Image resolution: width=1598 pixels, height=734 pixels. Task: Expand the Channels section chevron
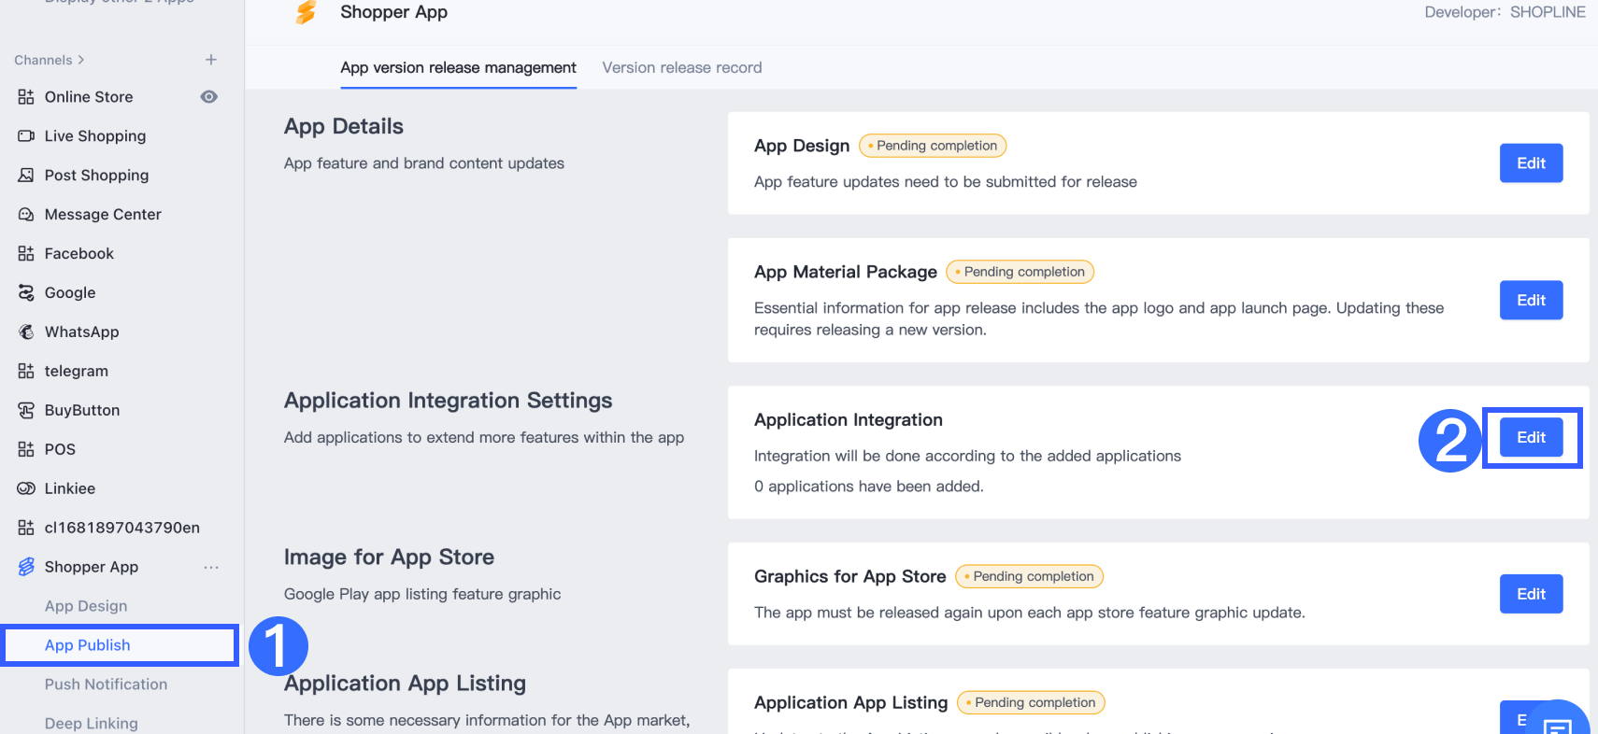(81, 60)
